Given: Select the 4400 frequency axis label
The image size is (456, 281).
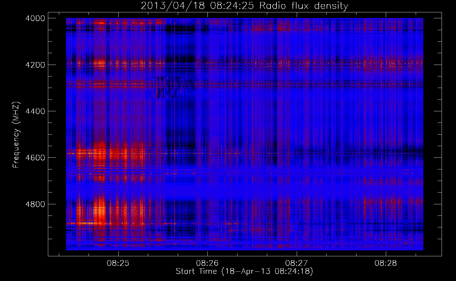Looking at the screenshot, I should [x=35, y=111].
